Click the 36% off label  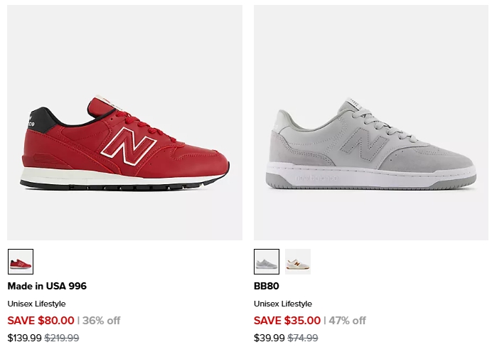102,321
